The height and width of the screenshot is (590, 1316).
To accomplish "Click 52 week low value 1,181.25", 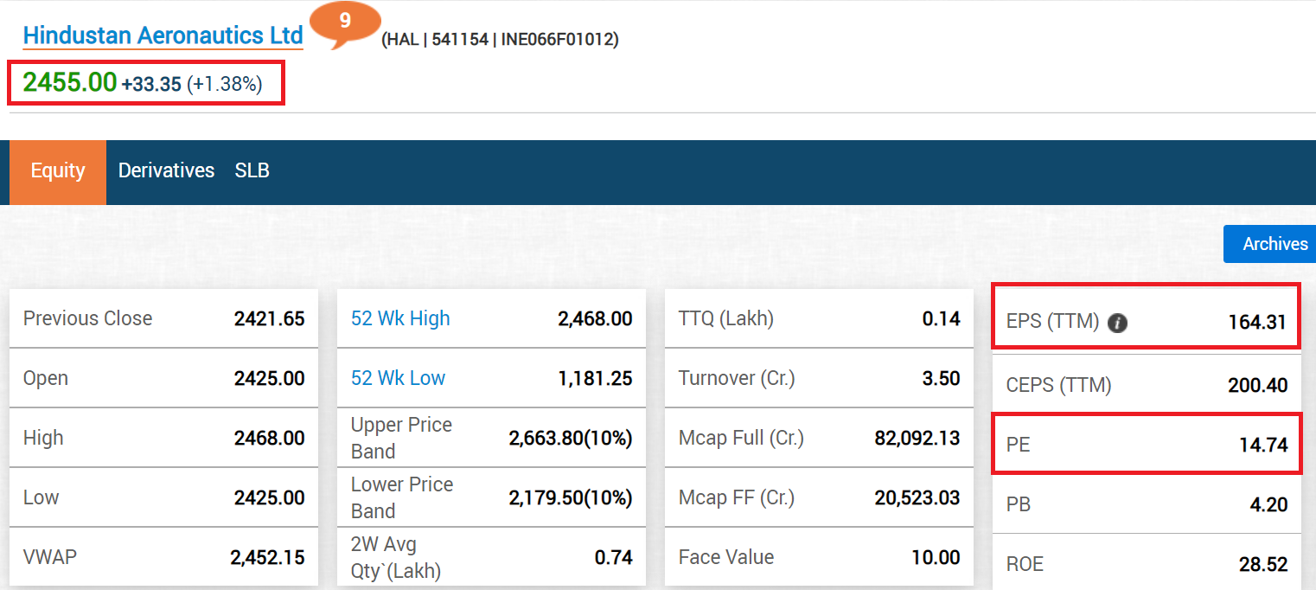I will coord(595,378).
